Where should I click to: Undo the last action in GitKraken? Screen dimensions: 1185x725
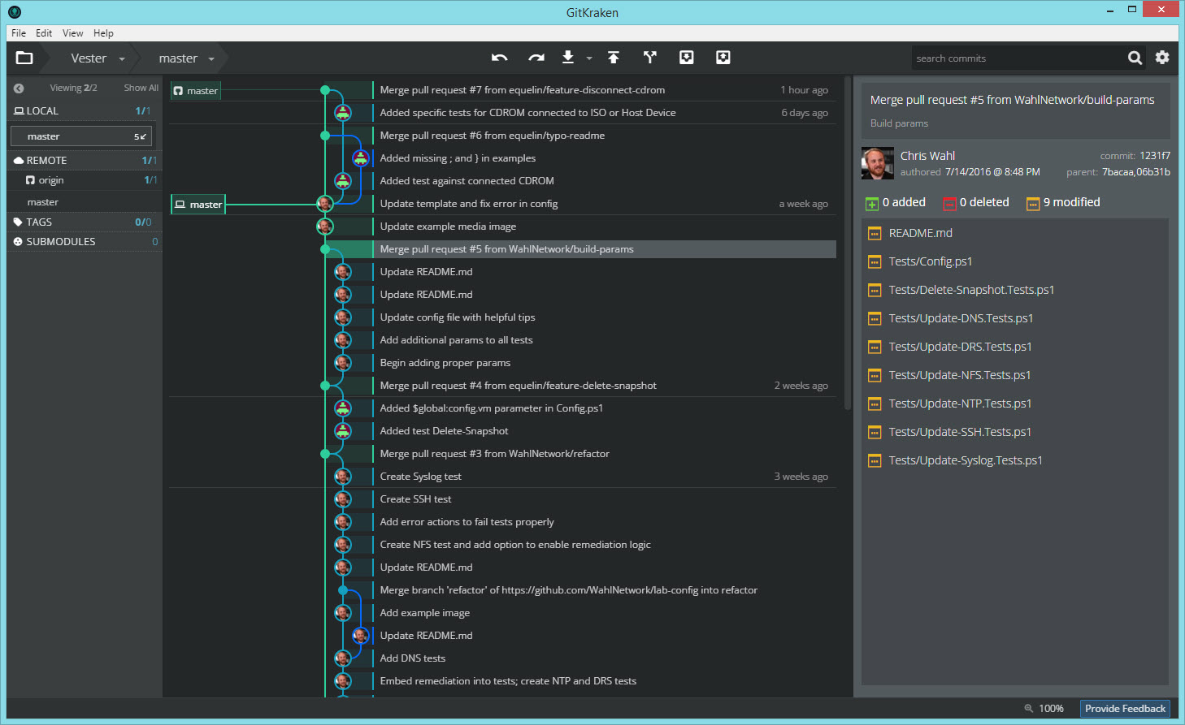(499, 58)
